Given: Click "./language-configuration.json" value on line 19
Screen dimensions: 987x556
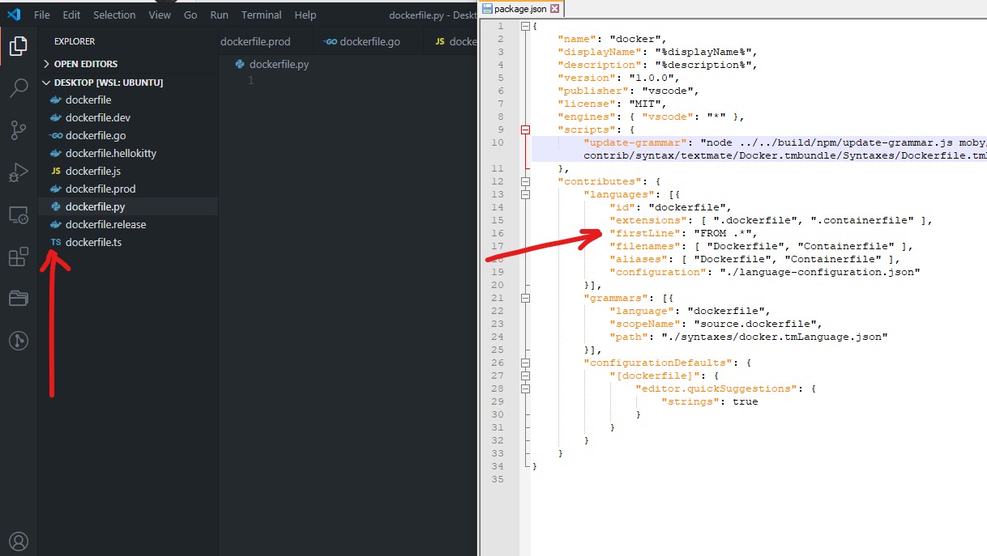Looking at the screenshot, I should click(x=820, y=272).
